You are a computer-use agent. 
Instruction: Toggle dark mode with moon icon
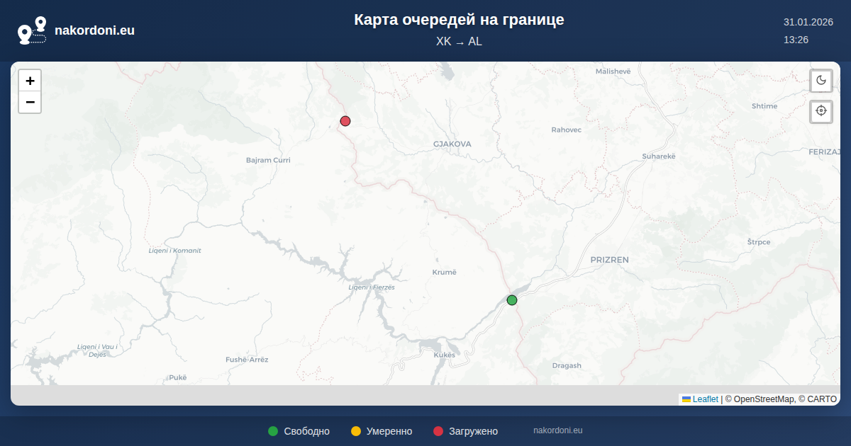point(821,80)
